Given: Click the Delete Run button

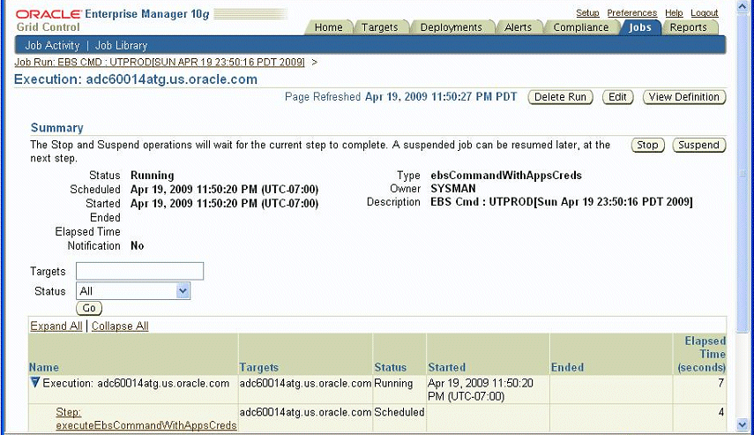Looking at the screenshot, I should click(560, 97).
